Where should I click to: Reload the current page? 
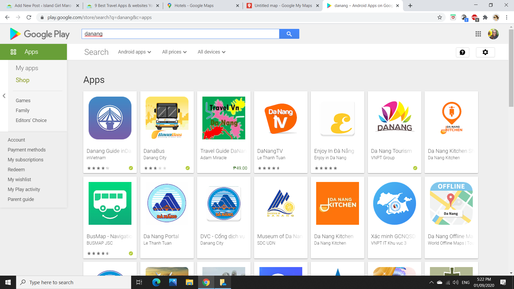[29, 17]
